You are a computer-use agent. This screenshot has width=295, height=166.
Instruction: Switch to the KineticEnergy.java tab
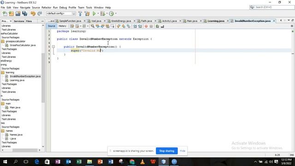(x=121, y=21)
